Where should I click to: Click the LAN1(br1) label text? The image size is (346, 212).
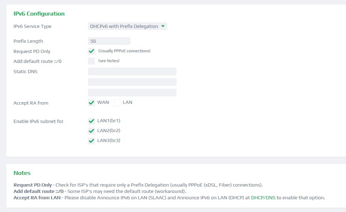(x=109, y=121)
